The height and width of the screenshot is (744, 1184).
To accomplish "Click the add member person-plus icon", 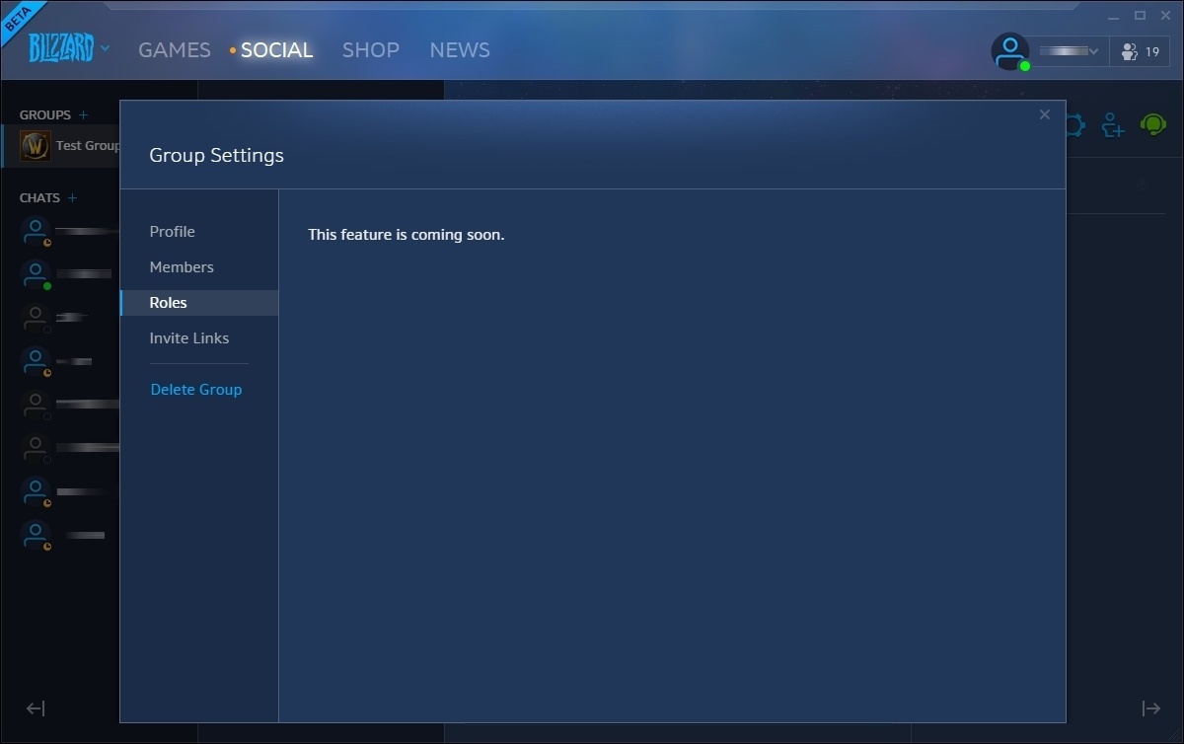I will [1113, 125].
